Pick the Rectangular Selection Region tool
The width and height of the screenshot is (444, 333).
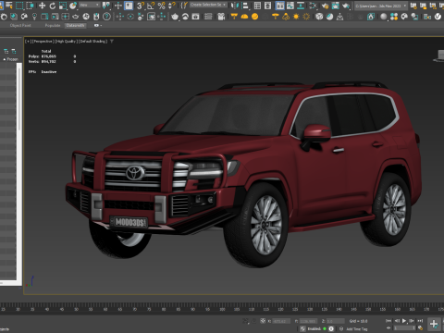(x=19, y=6)
